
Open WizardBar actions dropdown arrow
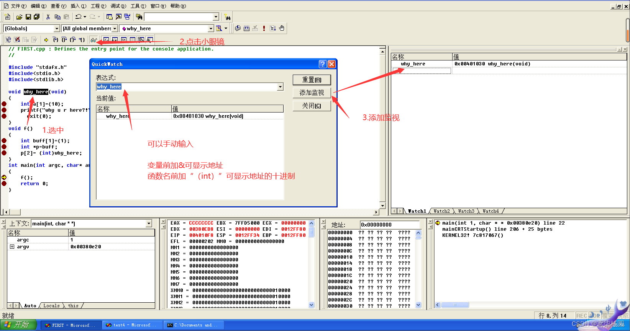point(226,28)
